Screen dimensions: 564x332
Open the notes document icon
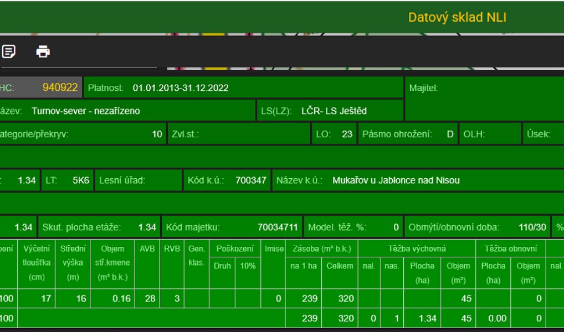point(8,51)
